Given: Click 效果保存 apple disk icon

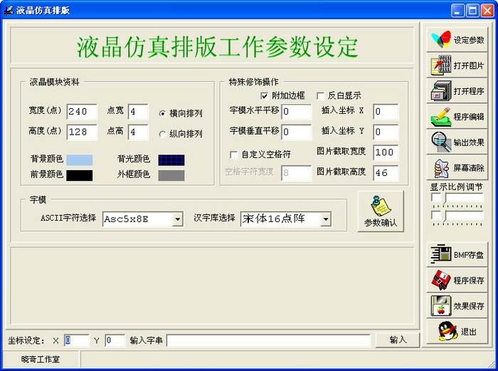Looking at the screenshot, I should click(457, 305).
